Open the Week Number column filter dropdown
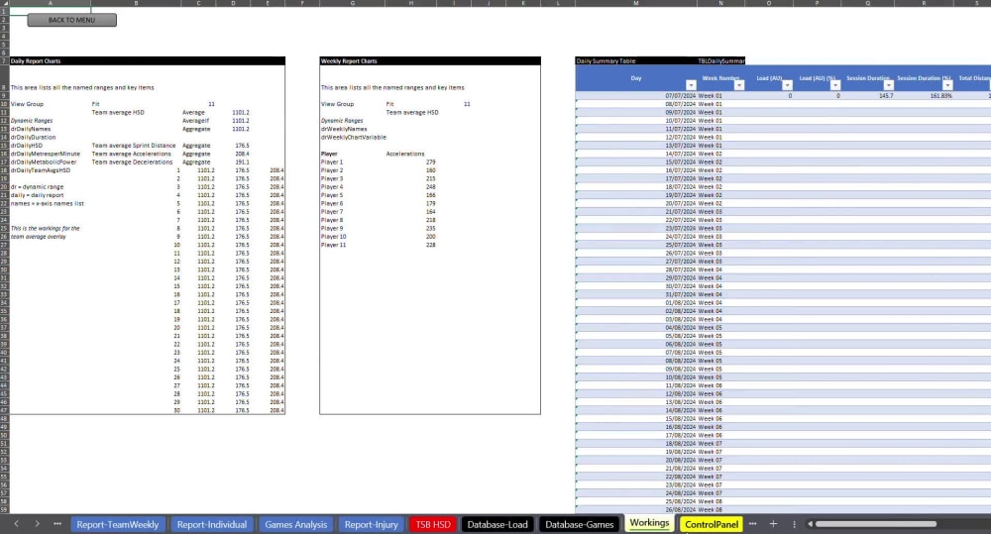 (x=739, y=85)
